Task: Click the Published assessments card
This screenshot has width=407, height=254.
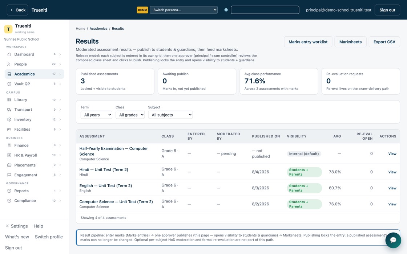Action: (115, 81)
